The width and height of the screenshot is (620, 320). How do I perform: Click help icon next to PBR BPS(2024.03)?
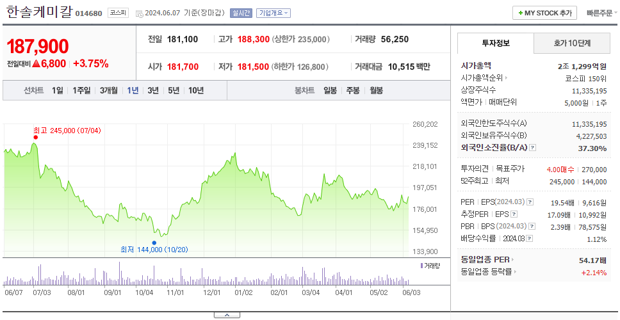pyautogui.click(x=532, y=227)
